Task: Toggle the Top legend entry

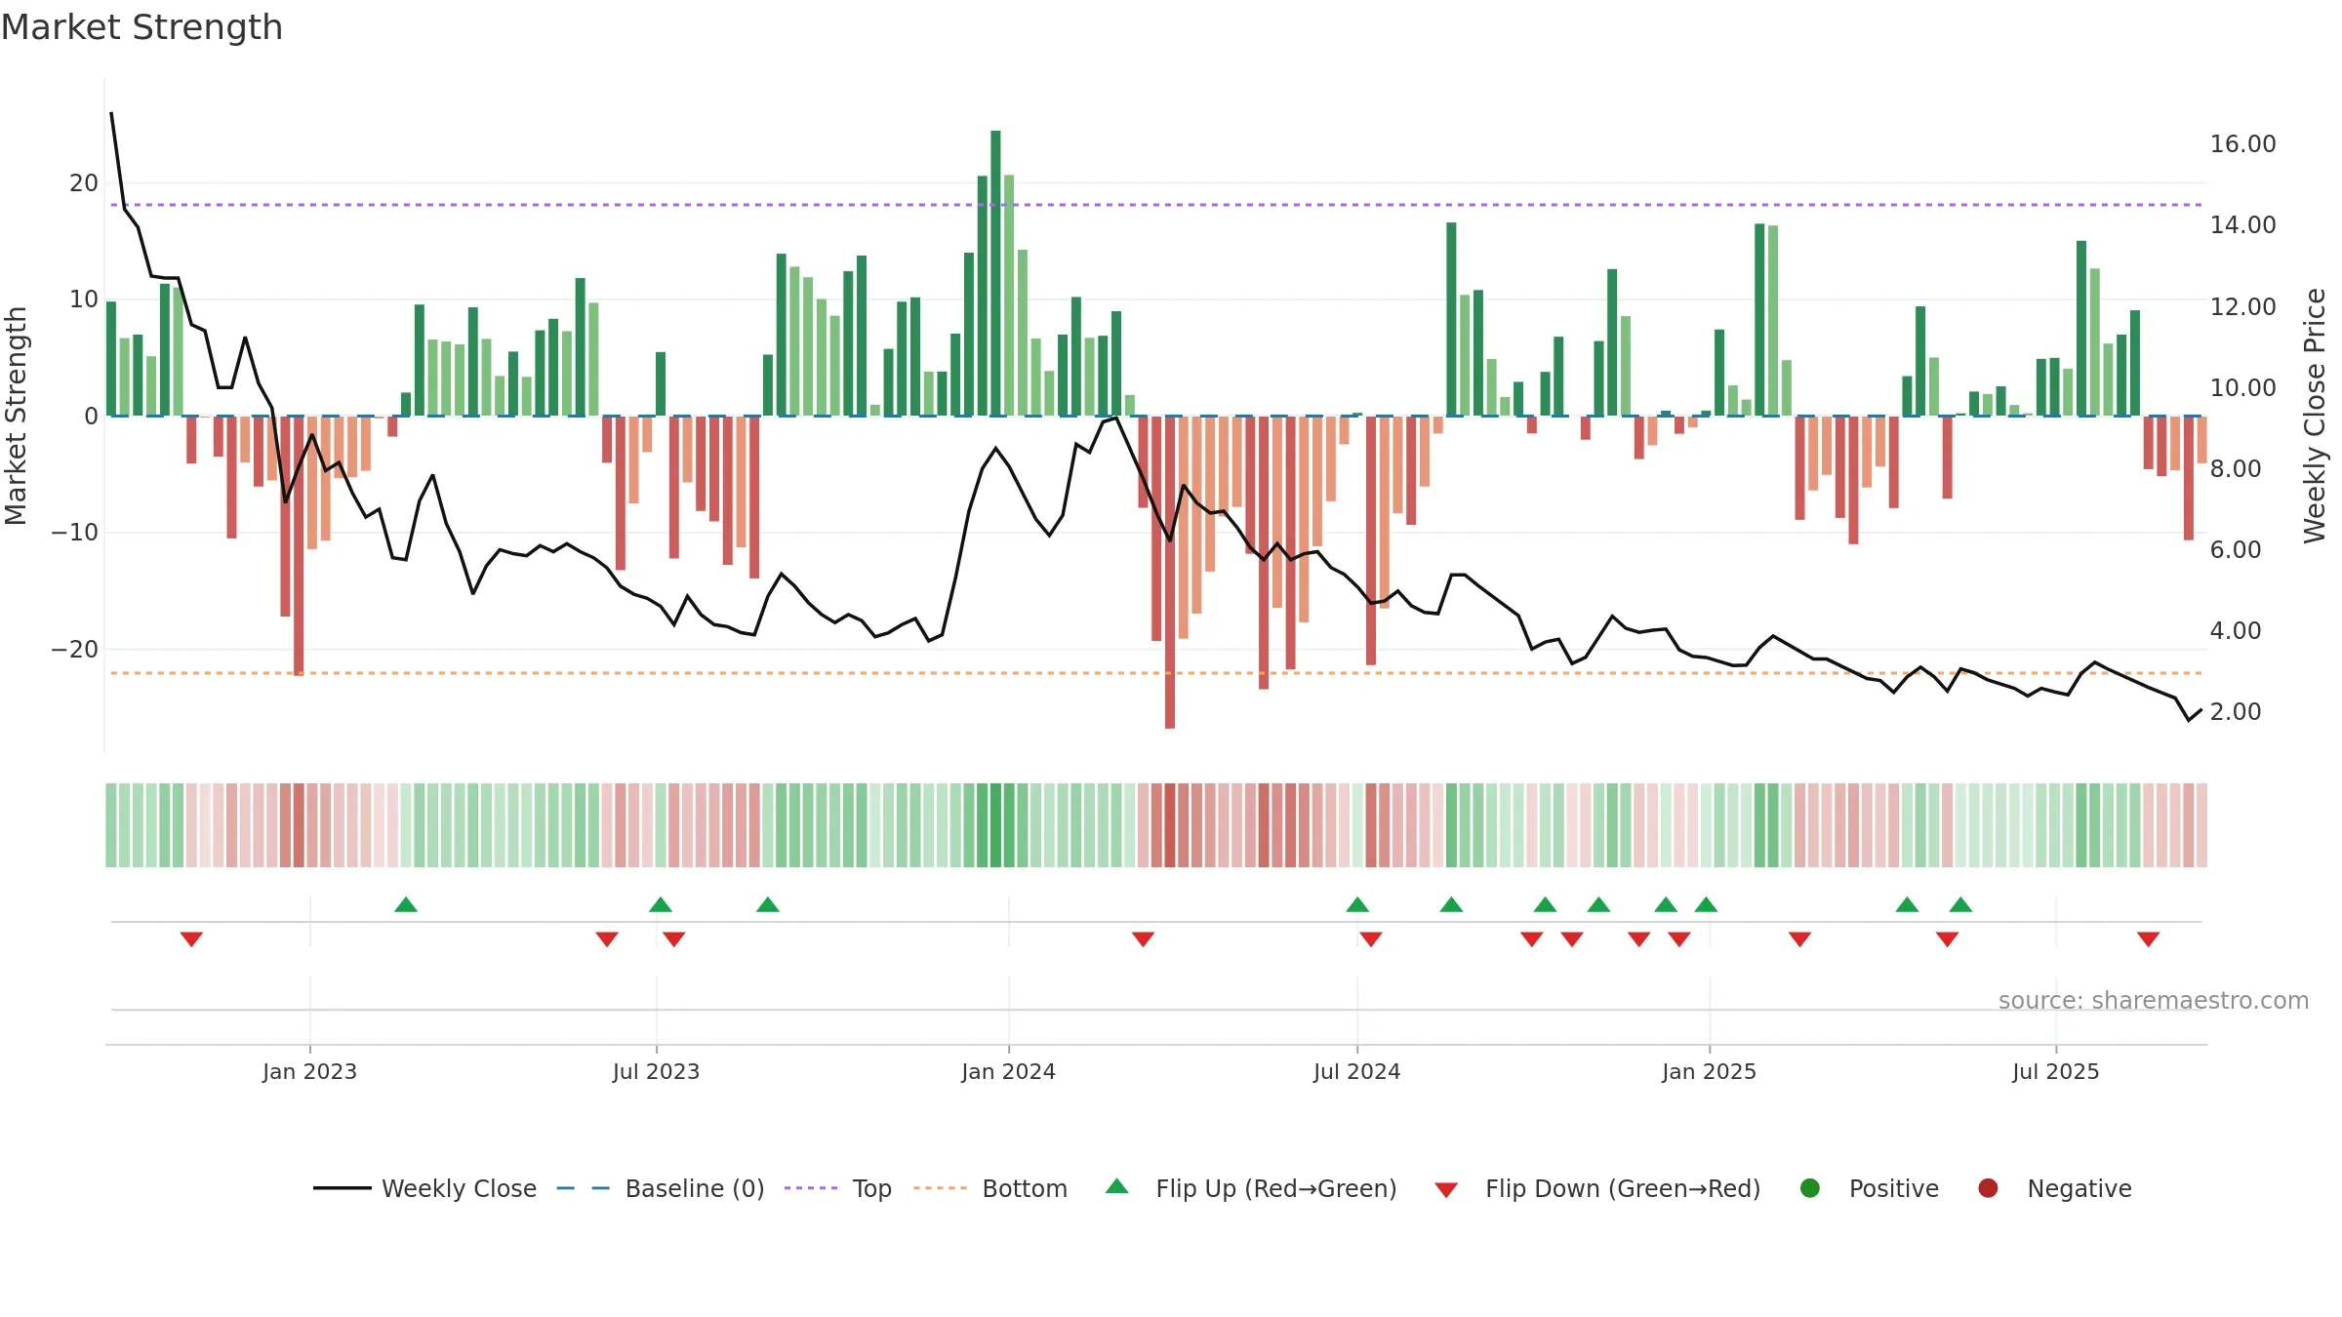Action: click(837, 1188)
